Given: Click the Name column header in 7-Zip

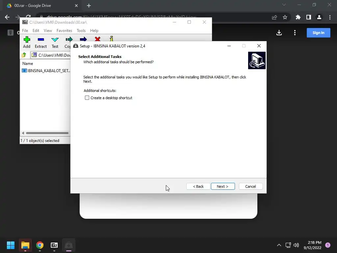Looking at the screenshot, I should pos(28,64).
